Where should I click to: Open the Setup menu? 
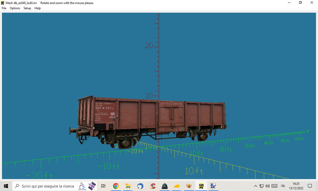tap(27, 8)
